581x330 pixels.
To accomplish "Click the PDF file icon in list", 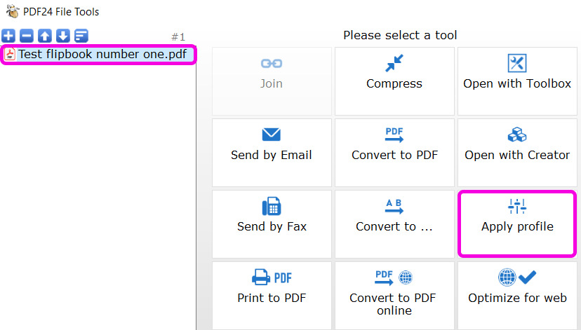I will pyautogui.click(x=10, y=55).
